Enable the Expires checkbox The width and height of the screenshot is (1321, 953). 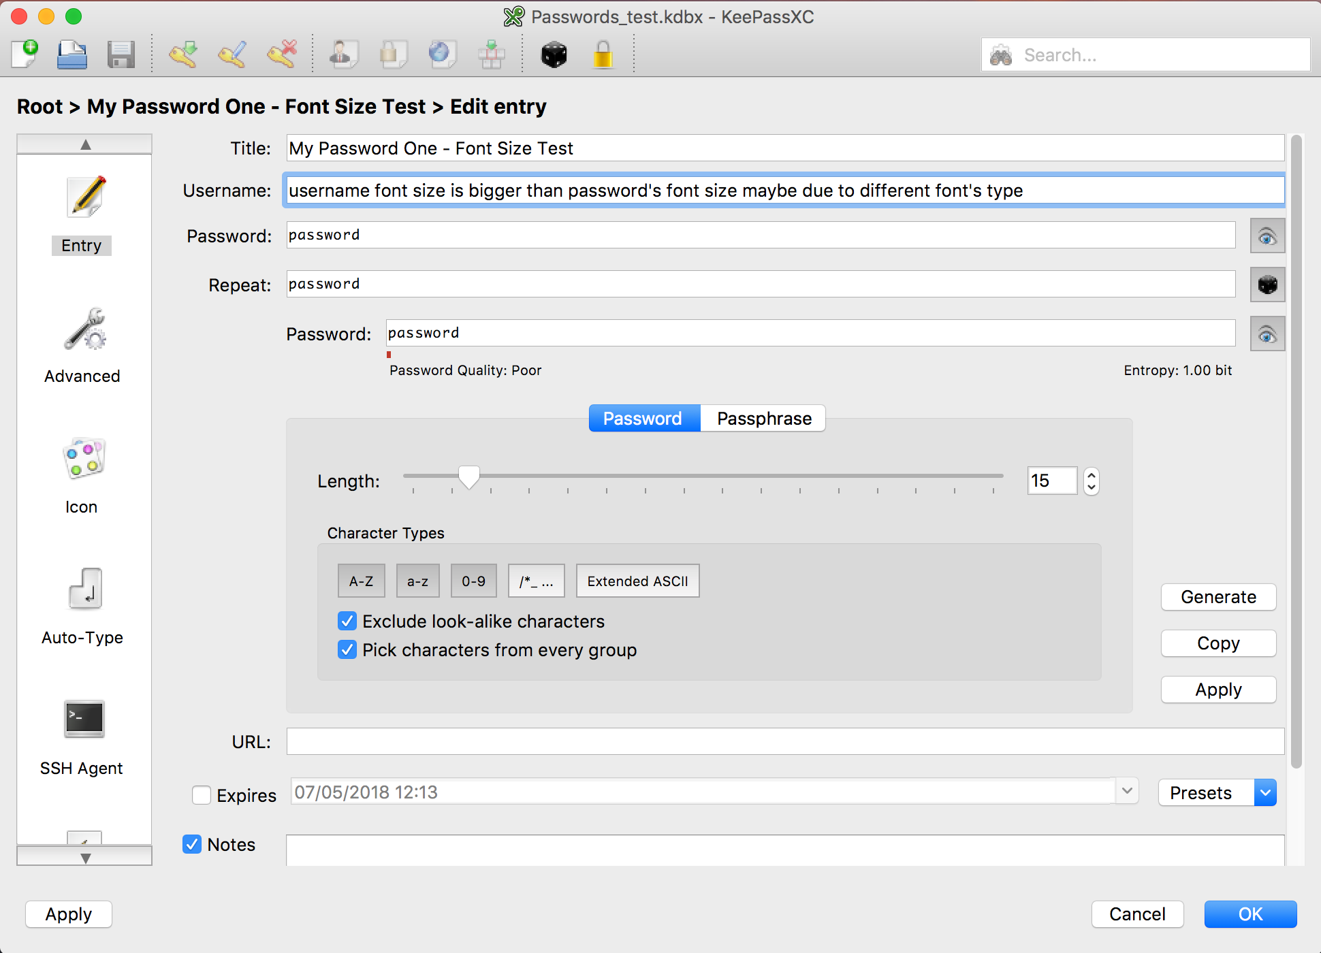202,795
